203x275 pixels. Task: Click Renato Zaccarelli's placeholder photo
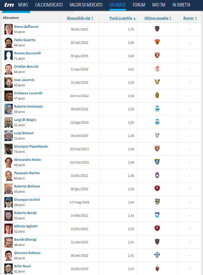[9, 56]
